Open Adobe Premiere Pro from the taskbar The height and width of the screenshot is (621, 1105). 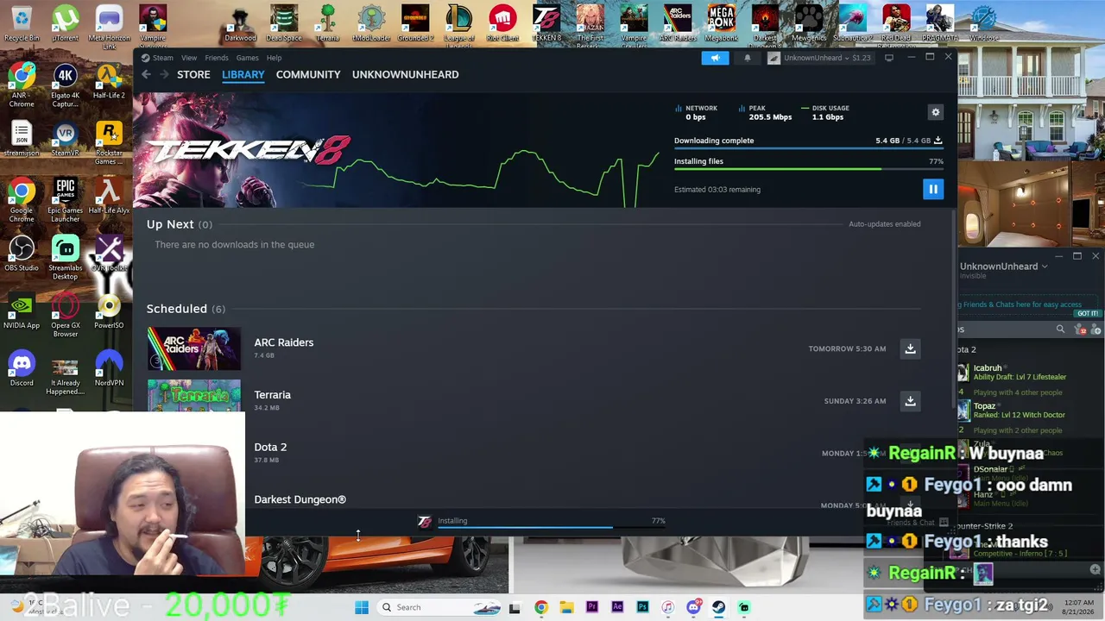click(x=591, y=607)
